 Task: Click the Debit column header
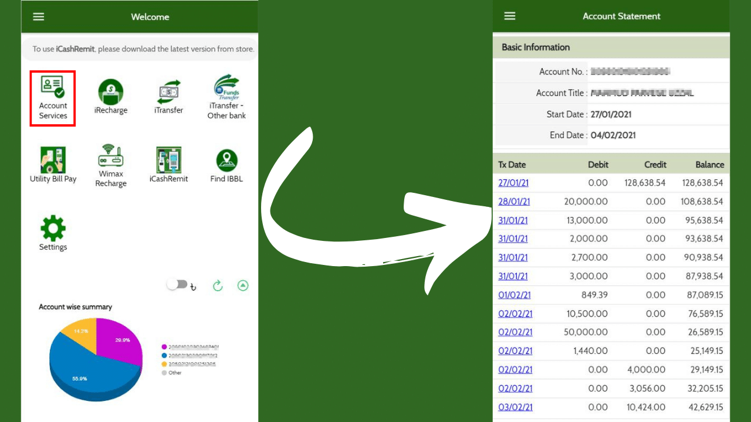598,165
